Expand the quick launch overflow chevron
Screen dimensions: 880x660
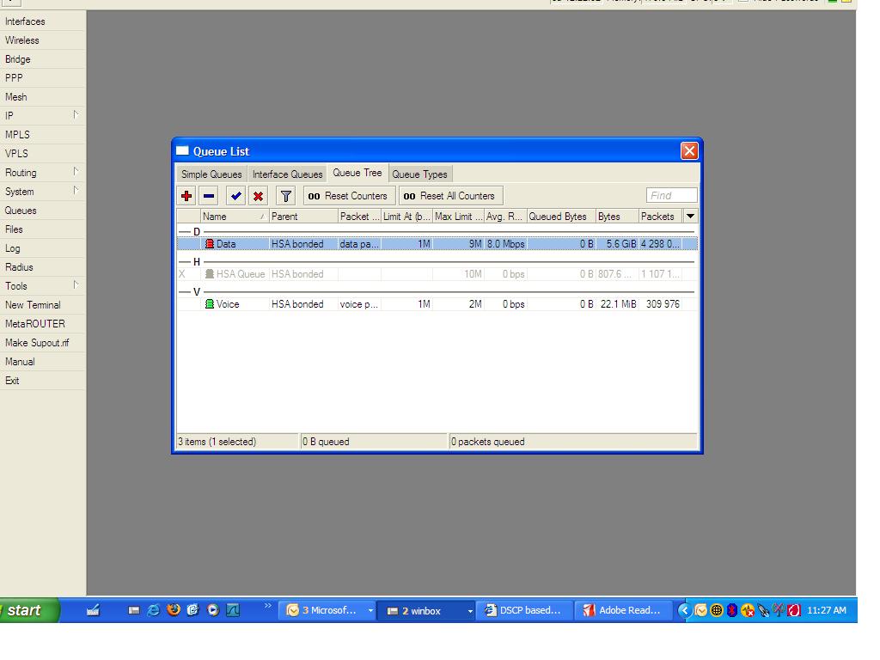tap(268, 606)
